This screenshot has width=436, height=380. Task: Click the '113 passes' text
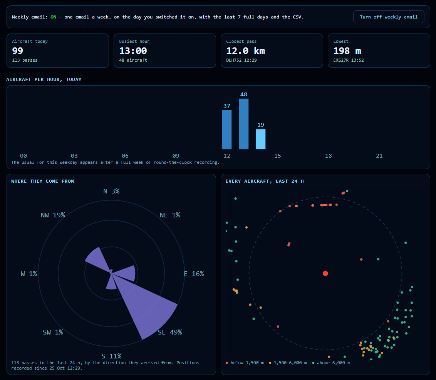25,60
